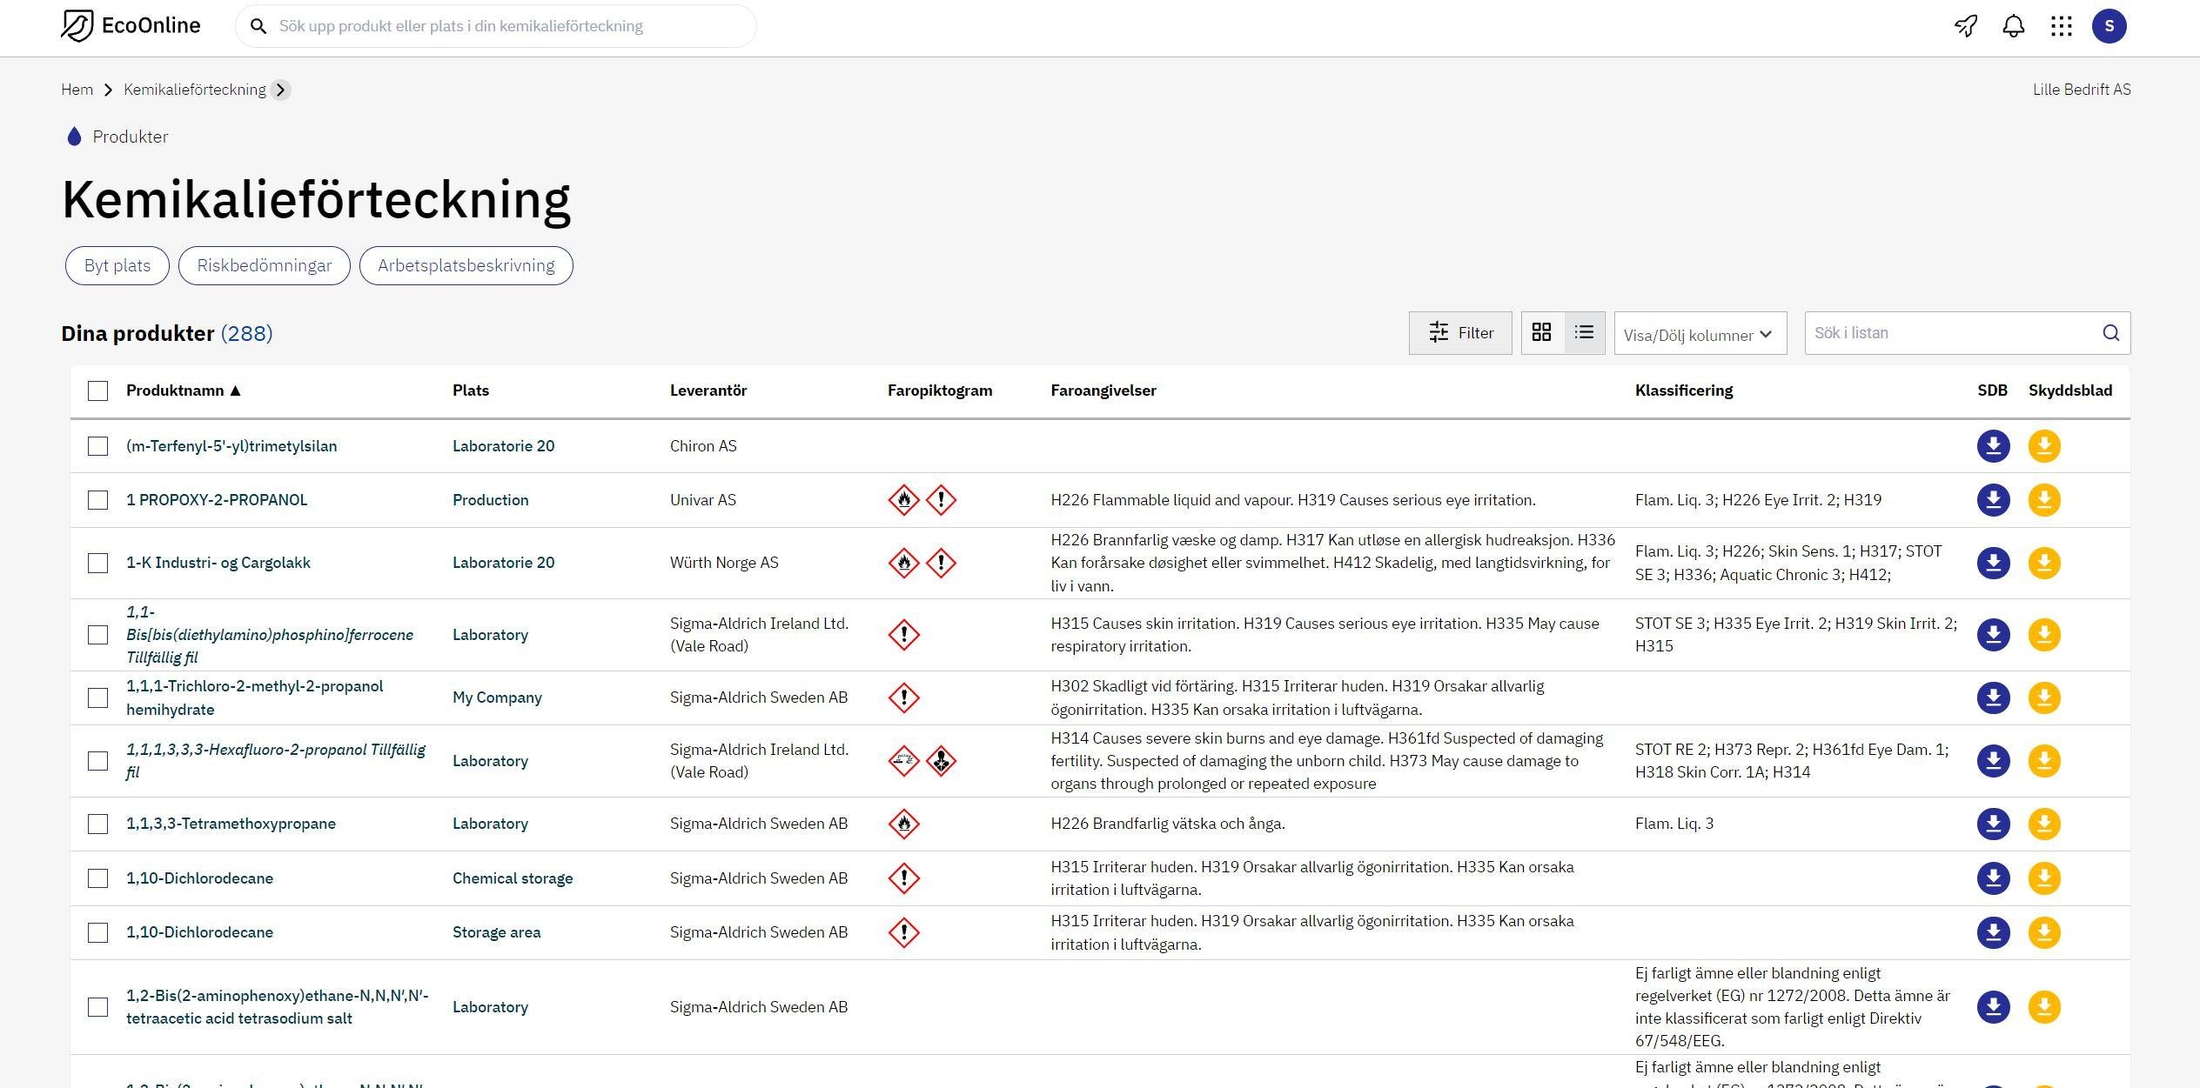Open Laboratorie 20 location for 1-K Industri- og Cargolakk
Viewport: 2200px width, 1088px height.
click(503, 563)
